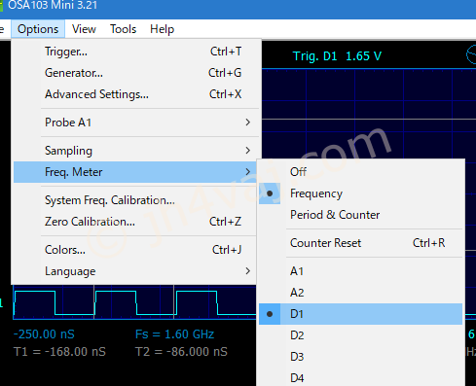Expand the Freq. Meter submenu
The image size is (476, 386).
(136, 172)
